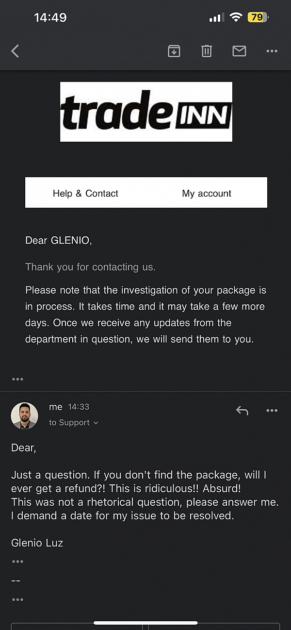
Task: Tap the Wi-Fi status icon
Action: point(236,18)
